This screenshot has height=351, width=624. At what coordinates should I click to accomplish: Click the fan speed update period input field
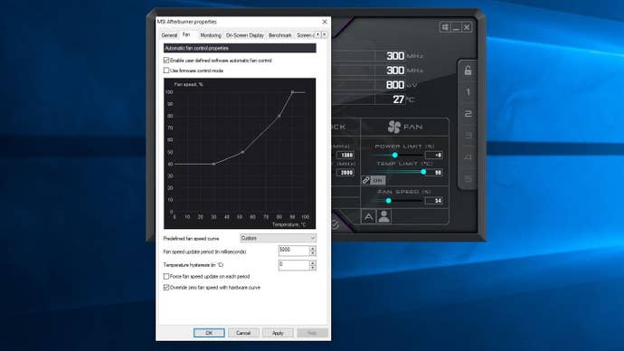(294, 251)
